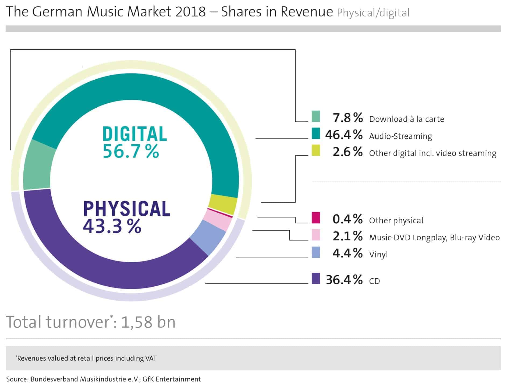The width and height of the screenshot is (507, 387).
Task: Click the 46.4 % Audio-Streaming percentage value
Action: [x=344, y=135]
